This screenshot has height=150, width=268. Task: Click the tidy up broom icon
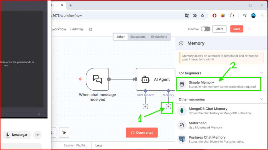click(x=64, y=132)
